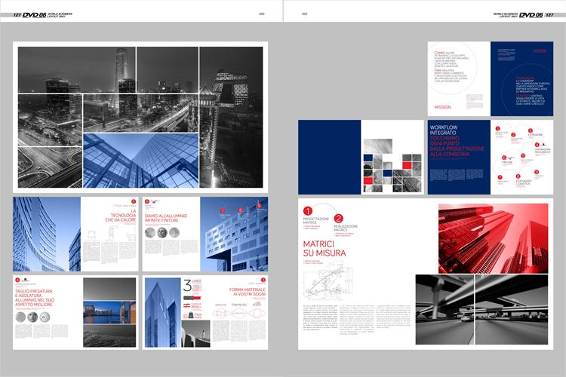Click the red numbered circle above La Tecnologia

[x=134, y=202]
